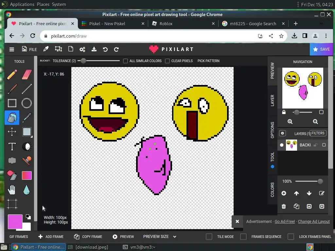The height and width of the screenshot is (251, 335).
Task: Select the Color Replace tool
Action: coord(12,175)
